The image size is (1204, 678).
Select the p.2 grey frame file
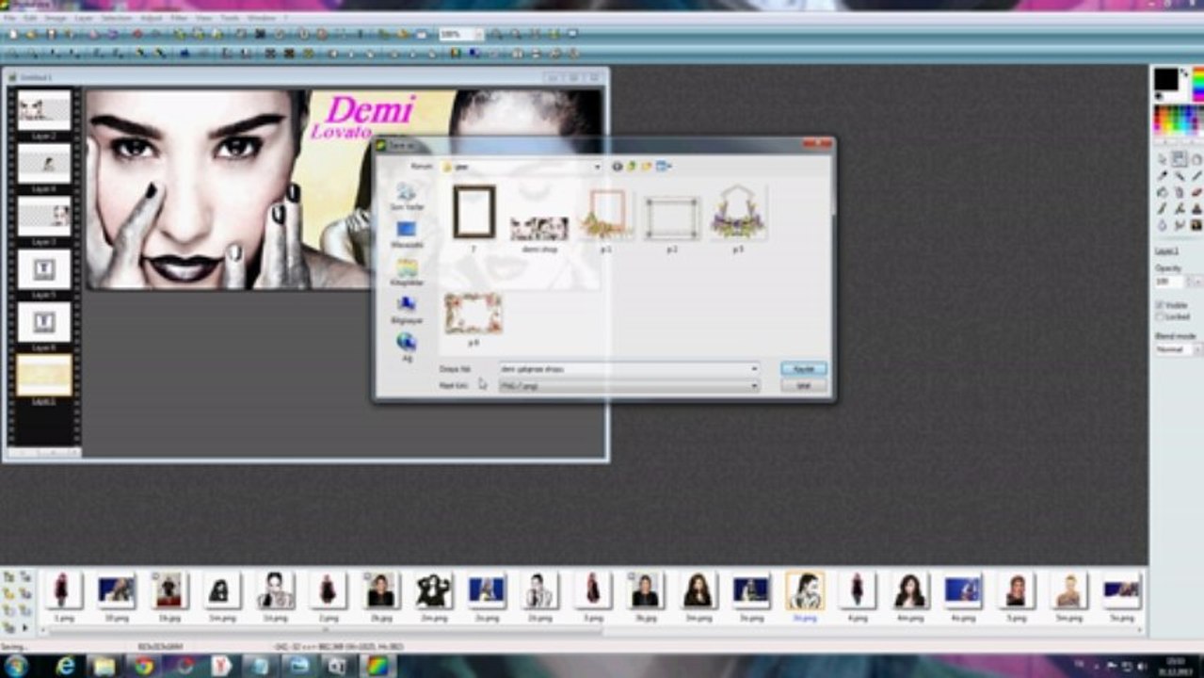(672, 218)
